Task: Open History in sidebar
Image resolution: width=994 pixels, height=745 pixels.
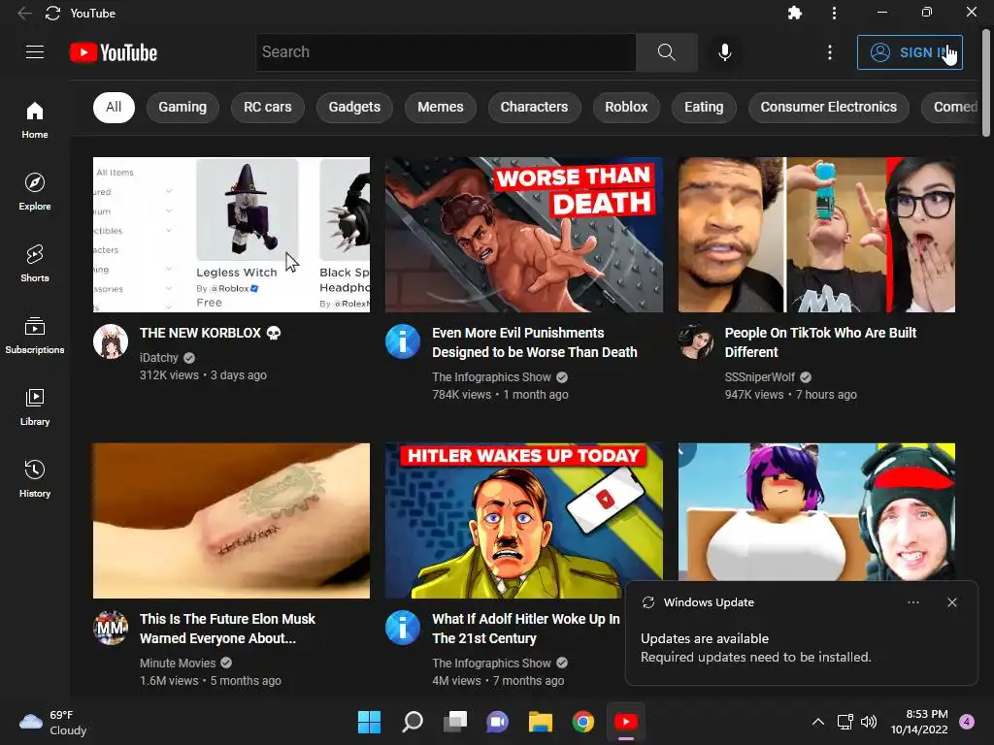Action: [35, 477]
